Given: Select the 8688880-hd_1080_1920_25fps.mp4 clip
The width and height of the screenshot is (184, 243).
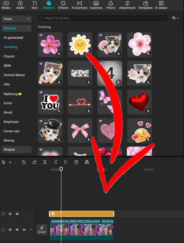Looking at the screenshot, I should tap(82, 230).
